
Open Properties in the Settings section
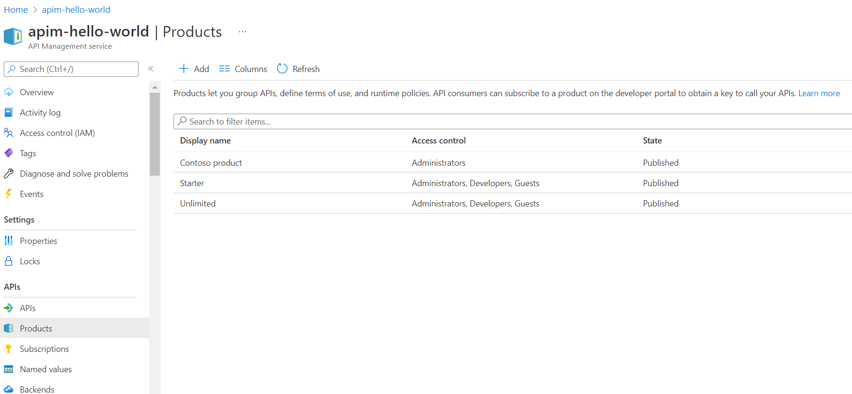point(38,241)
